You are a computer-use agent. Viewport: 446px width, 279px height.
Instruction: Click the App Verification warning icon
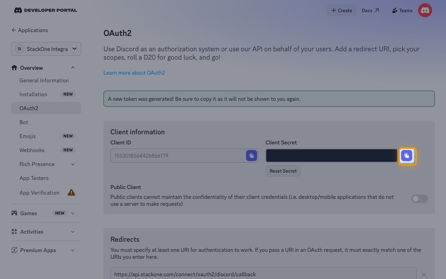pyautogui.click(x=71, y=193)
